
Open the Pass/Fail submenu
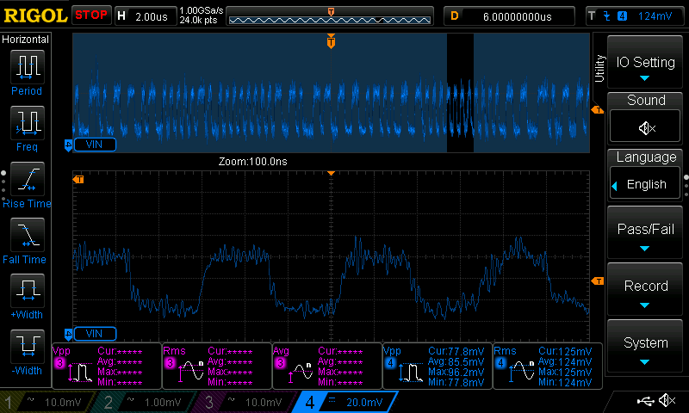tap(645, 233)
